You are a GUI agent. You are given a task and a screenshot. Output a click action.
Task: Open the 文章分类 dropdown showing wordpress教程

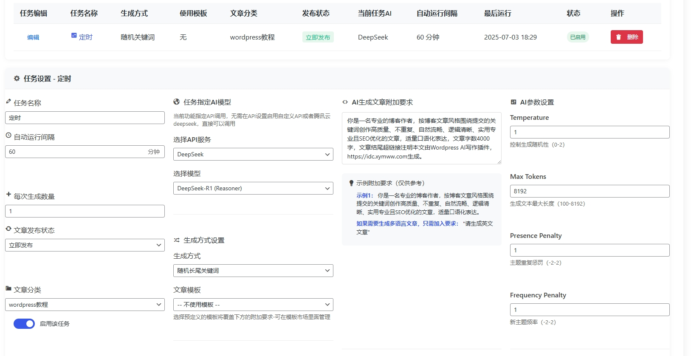[85, 305]
